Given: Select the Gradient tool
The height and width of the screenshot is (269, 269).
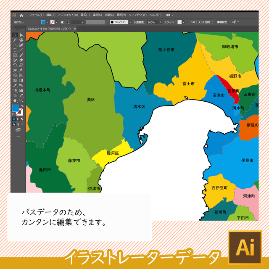Looking at the screenshot, I should click(x=21, y=80).
